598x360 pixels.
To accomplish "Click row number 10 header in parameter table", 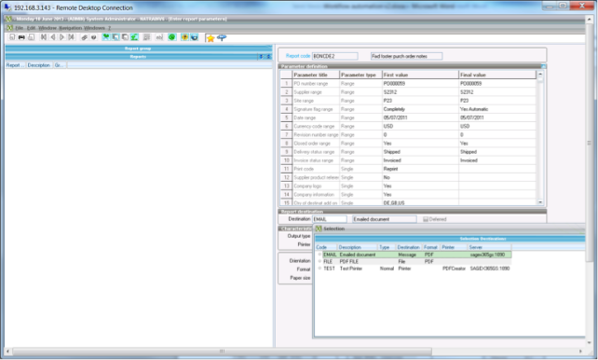I will pyautogui.click(x=286, y=160).
